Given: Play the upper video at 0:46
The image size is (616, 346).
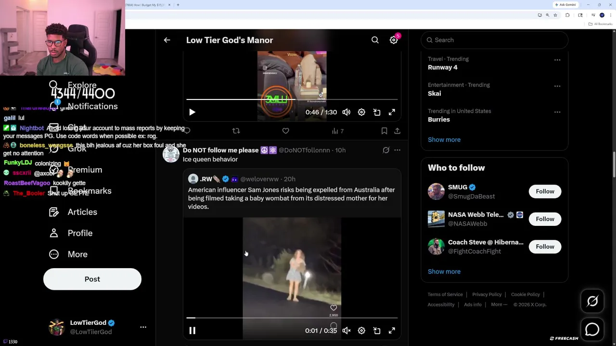Looking at the screenshot, I should point(192,112).
